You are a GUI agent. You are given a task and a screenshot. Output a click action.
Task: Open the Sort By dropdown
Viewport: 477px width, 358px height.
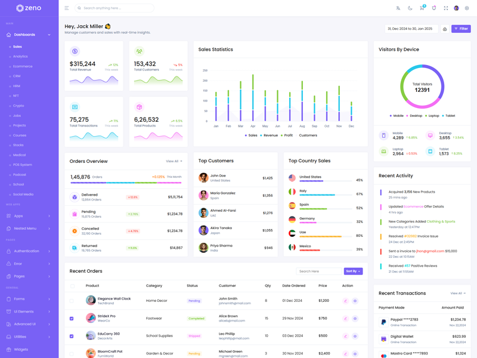[x=353, y=271]
